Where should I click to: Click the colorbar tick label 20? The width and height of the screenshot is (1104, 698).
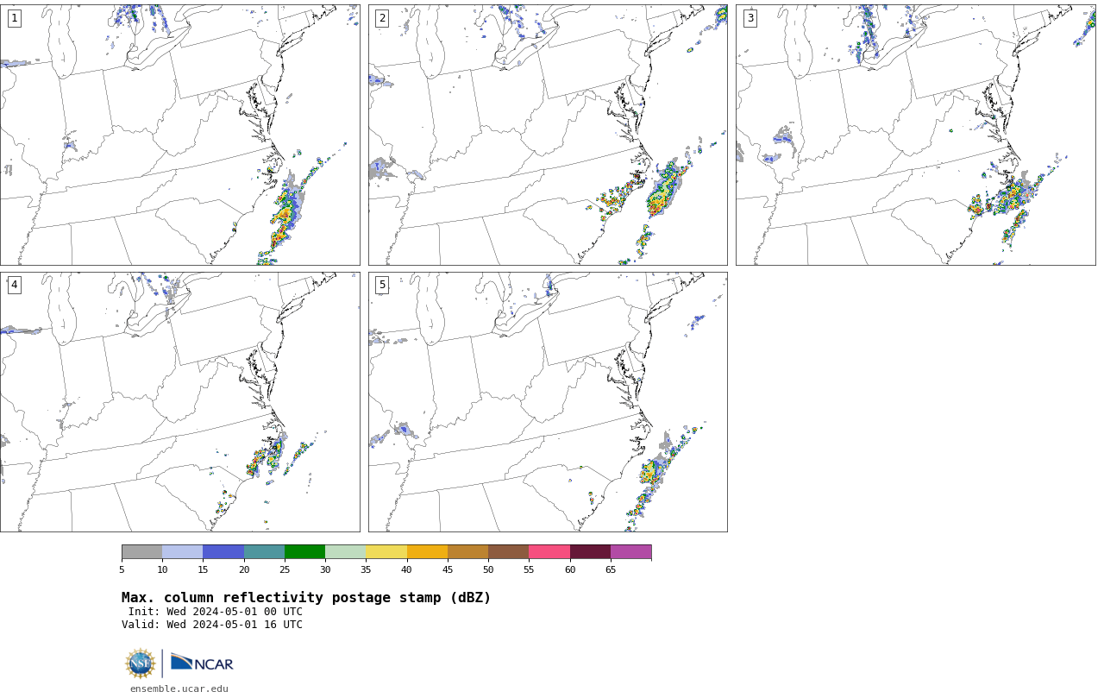244,569
